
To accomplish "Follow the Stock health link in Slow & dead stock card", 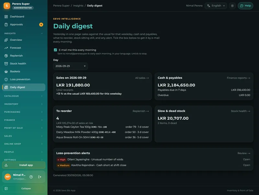I will 241,111.
